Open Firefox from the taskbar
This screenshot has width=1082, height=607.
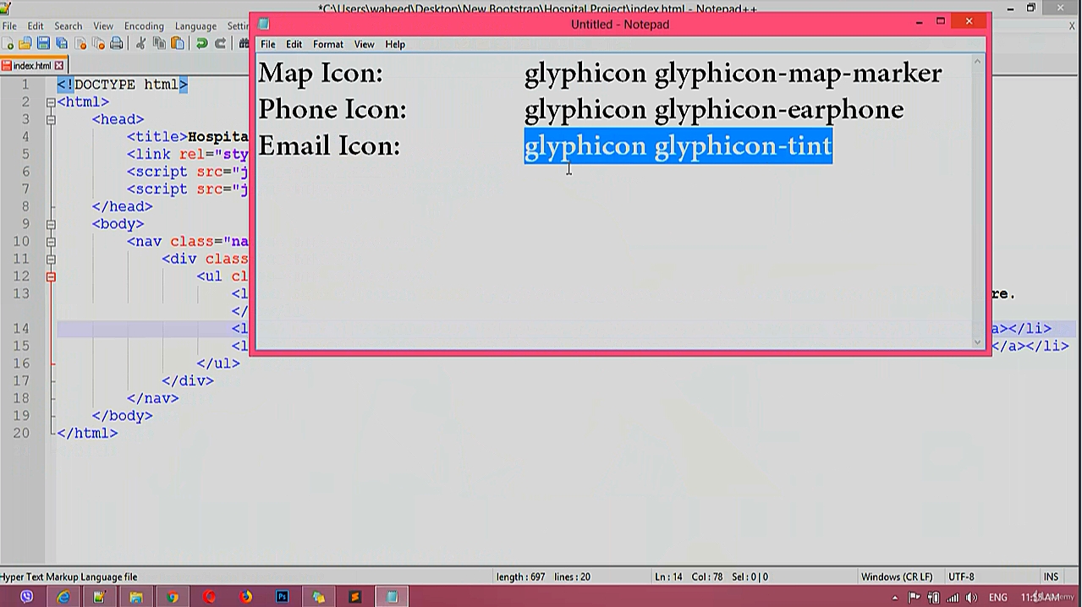pos(245,597)
